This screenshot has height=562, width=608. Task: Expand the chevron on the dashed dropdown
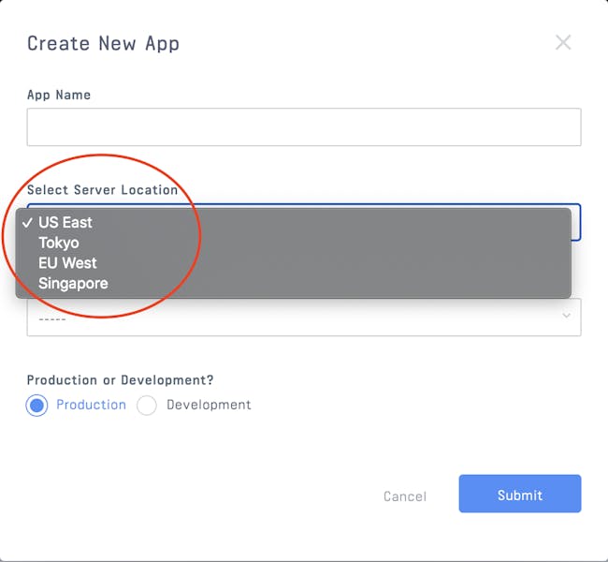[566, 316]
